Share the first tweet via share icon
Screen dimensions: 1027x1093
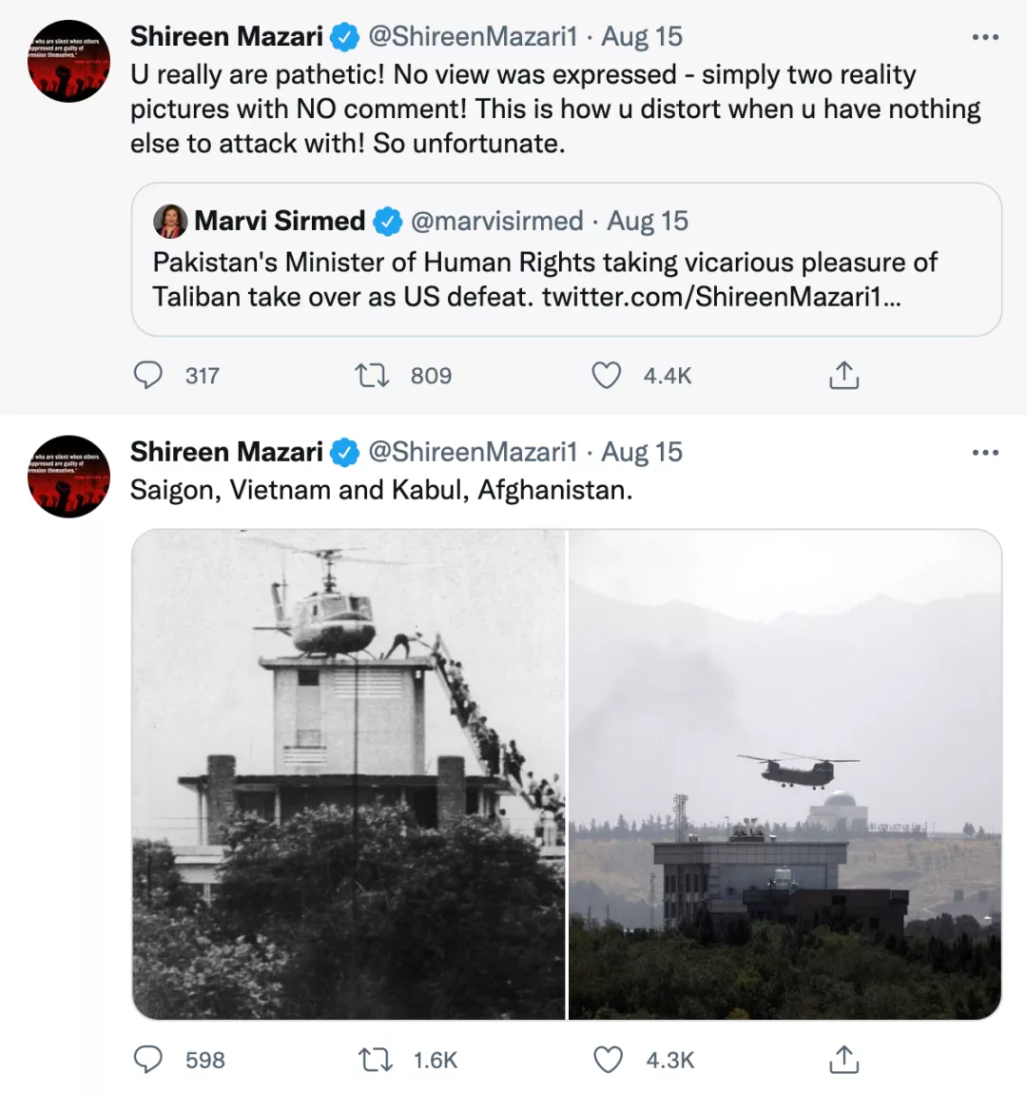(x=843, y=376)
